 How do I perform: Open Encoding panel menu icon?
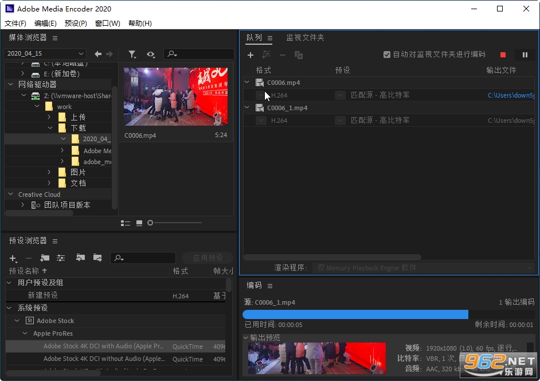coord(270,286)
